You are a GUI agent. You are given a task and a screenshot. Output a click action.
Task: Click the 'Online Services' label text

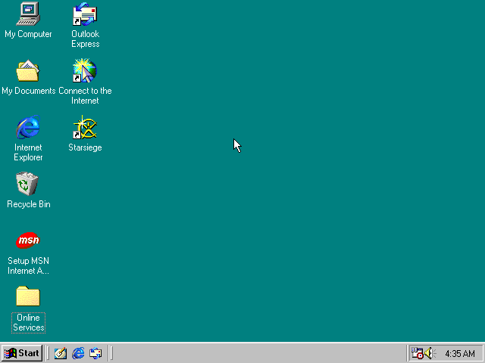click(29, 323)
